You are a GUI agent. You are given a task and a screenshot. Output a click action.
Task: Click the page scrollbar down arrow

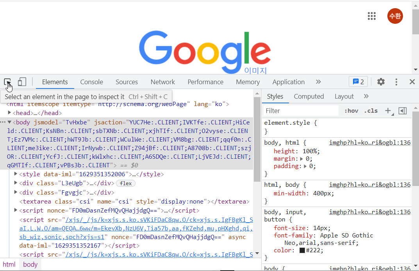pyautogui.click(x=415, y=70)
